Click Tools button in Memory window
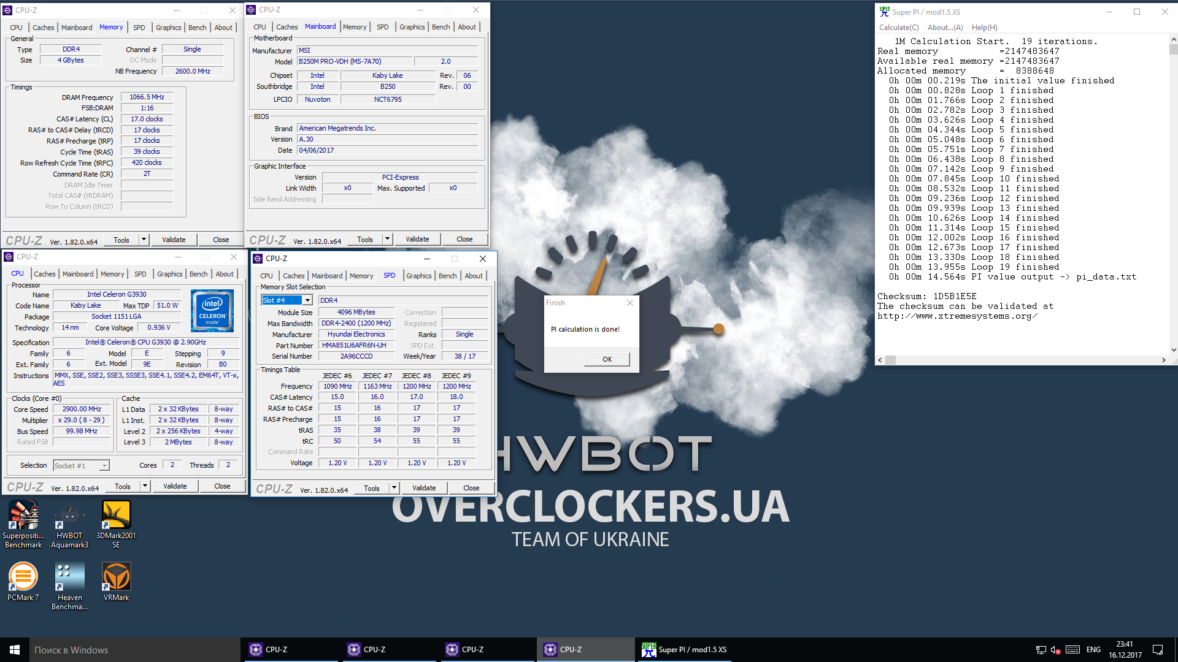The height and width of the screenshot is (662, 1178). [x=121, y=240]
